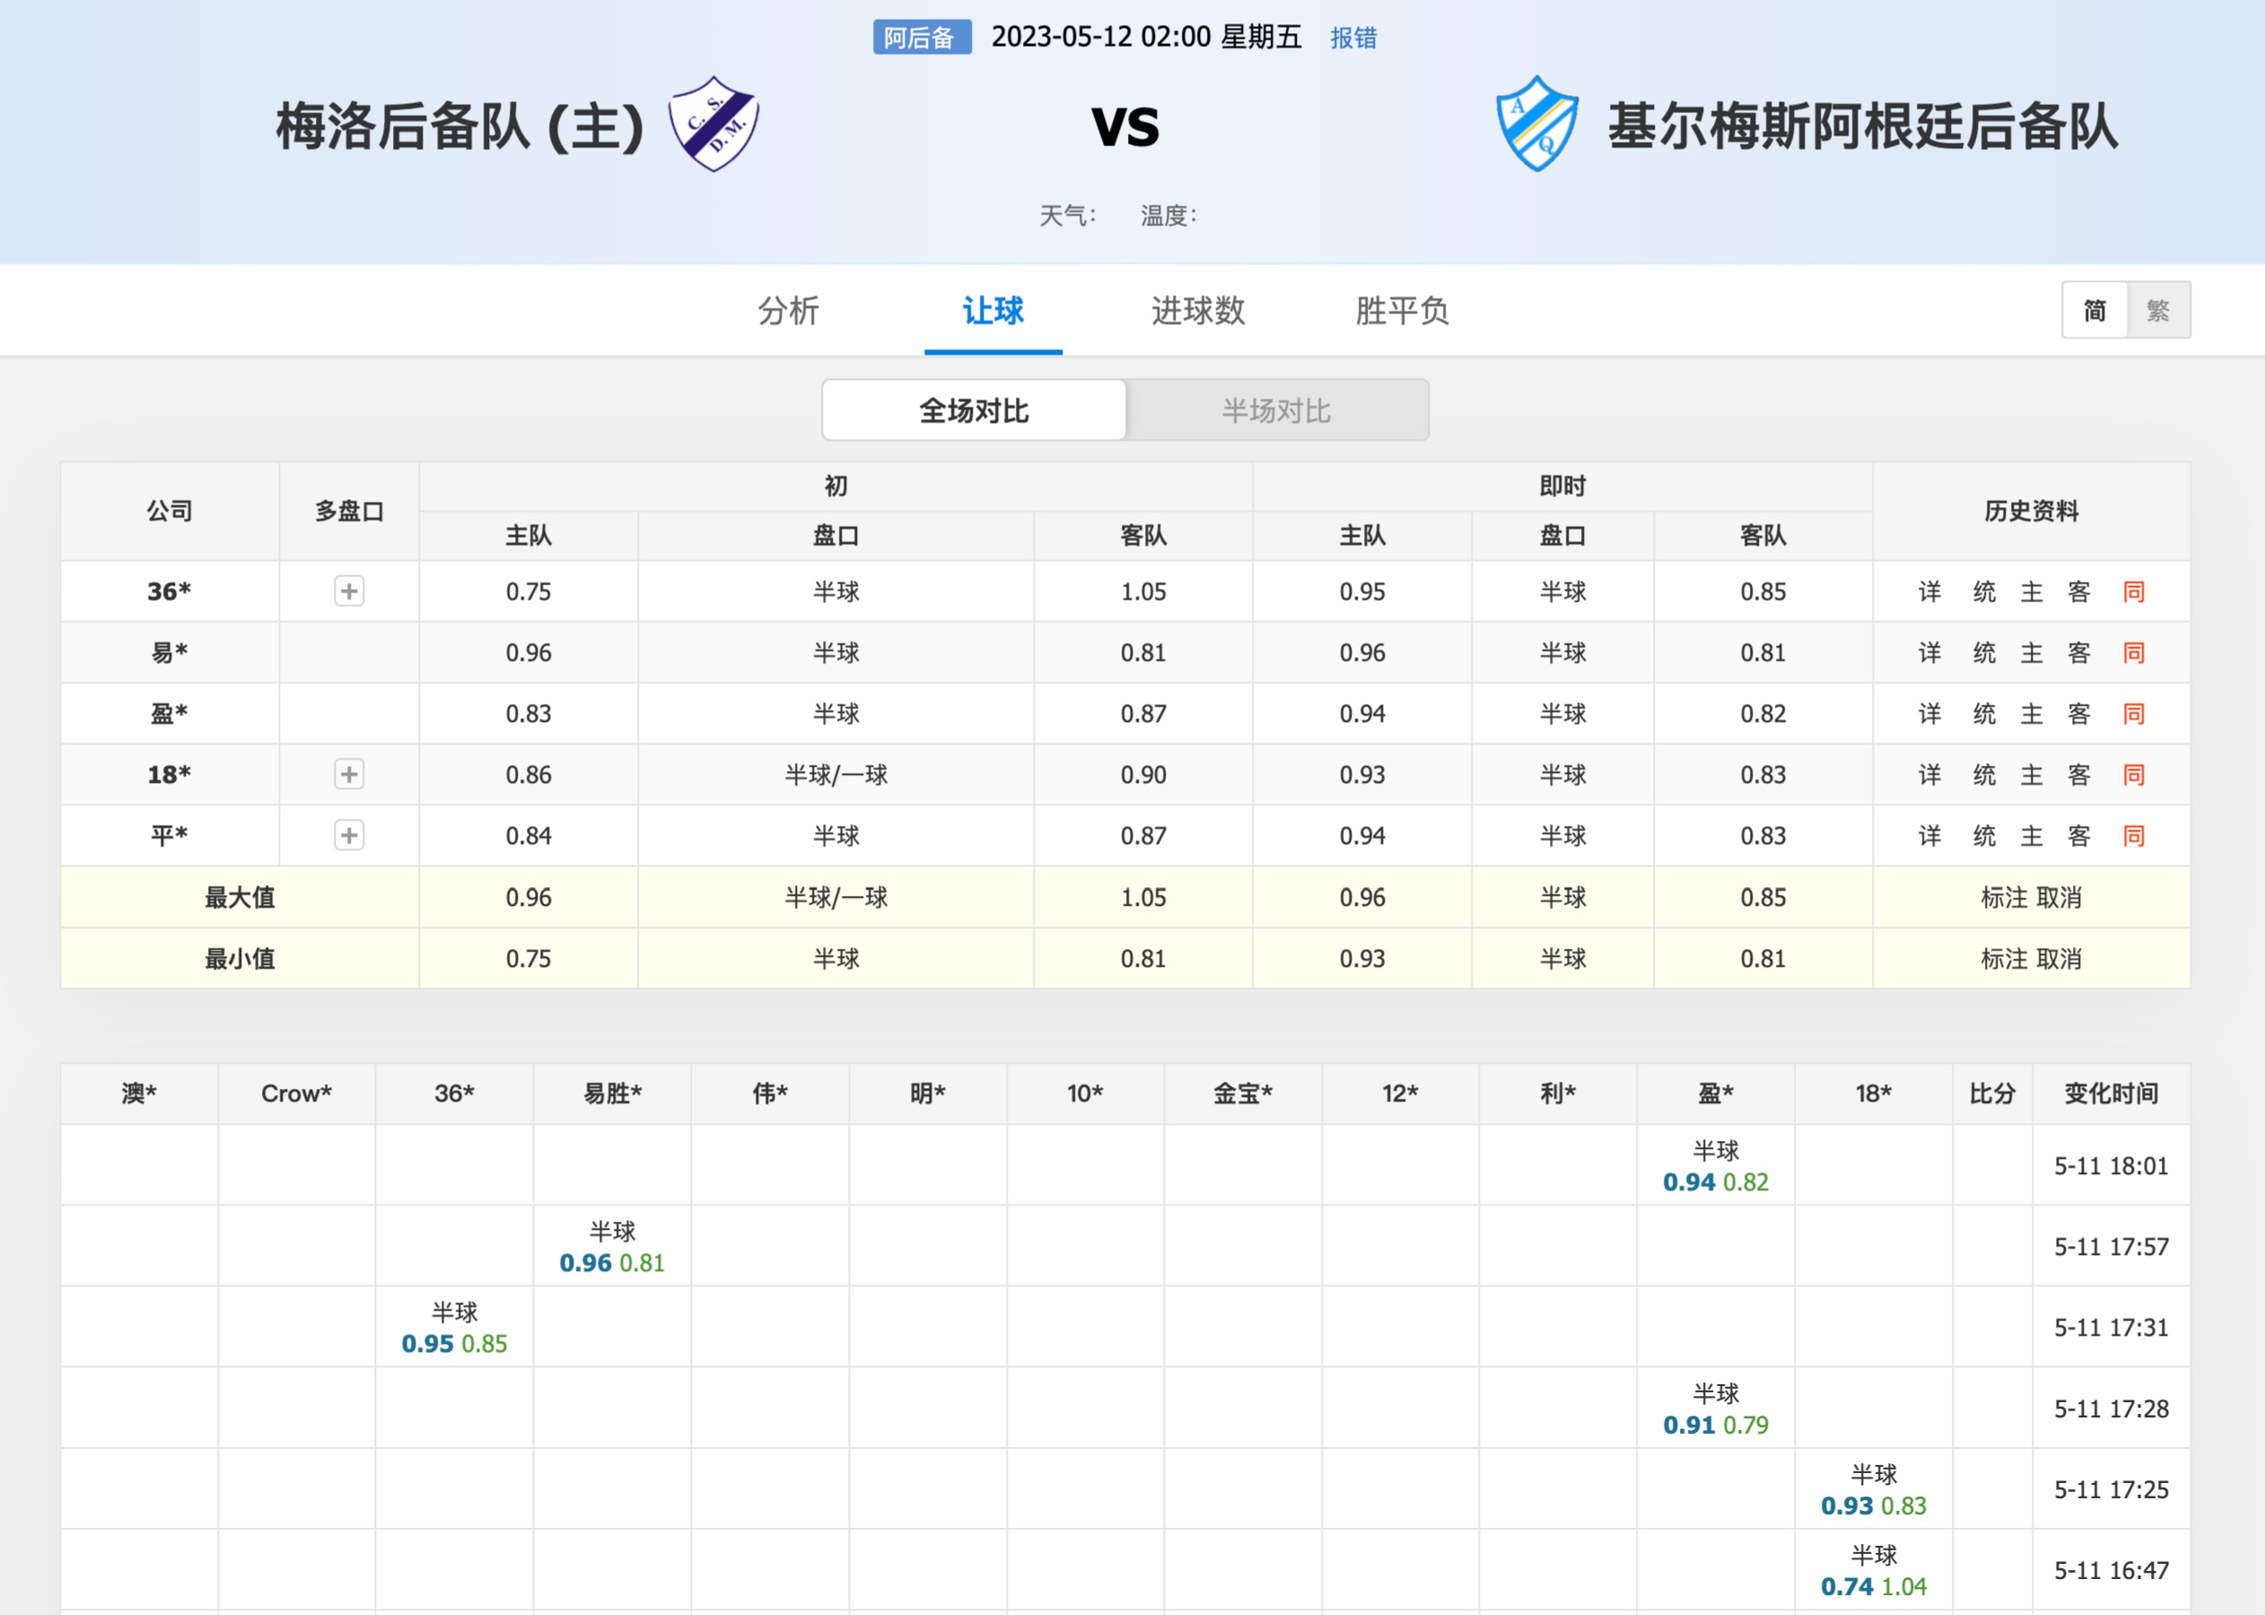Viewport: 2265px width, 1615px height.
Task: Open 详 details for 易* row
Action: (1930, 653)
